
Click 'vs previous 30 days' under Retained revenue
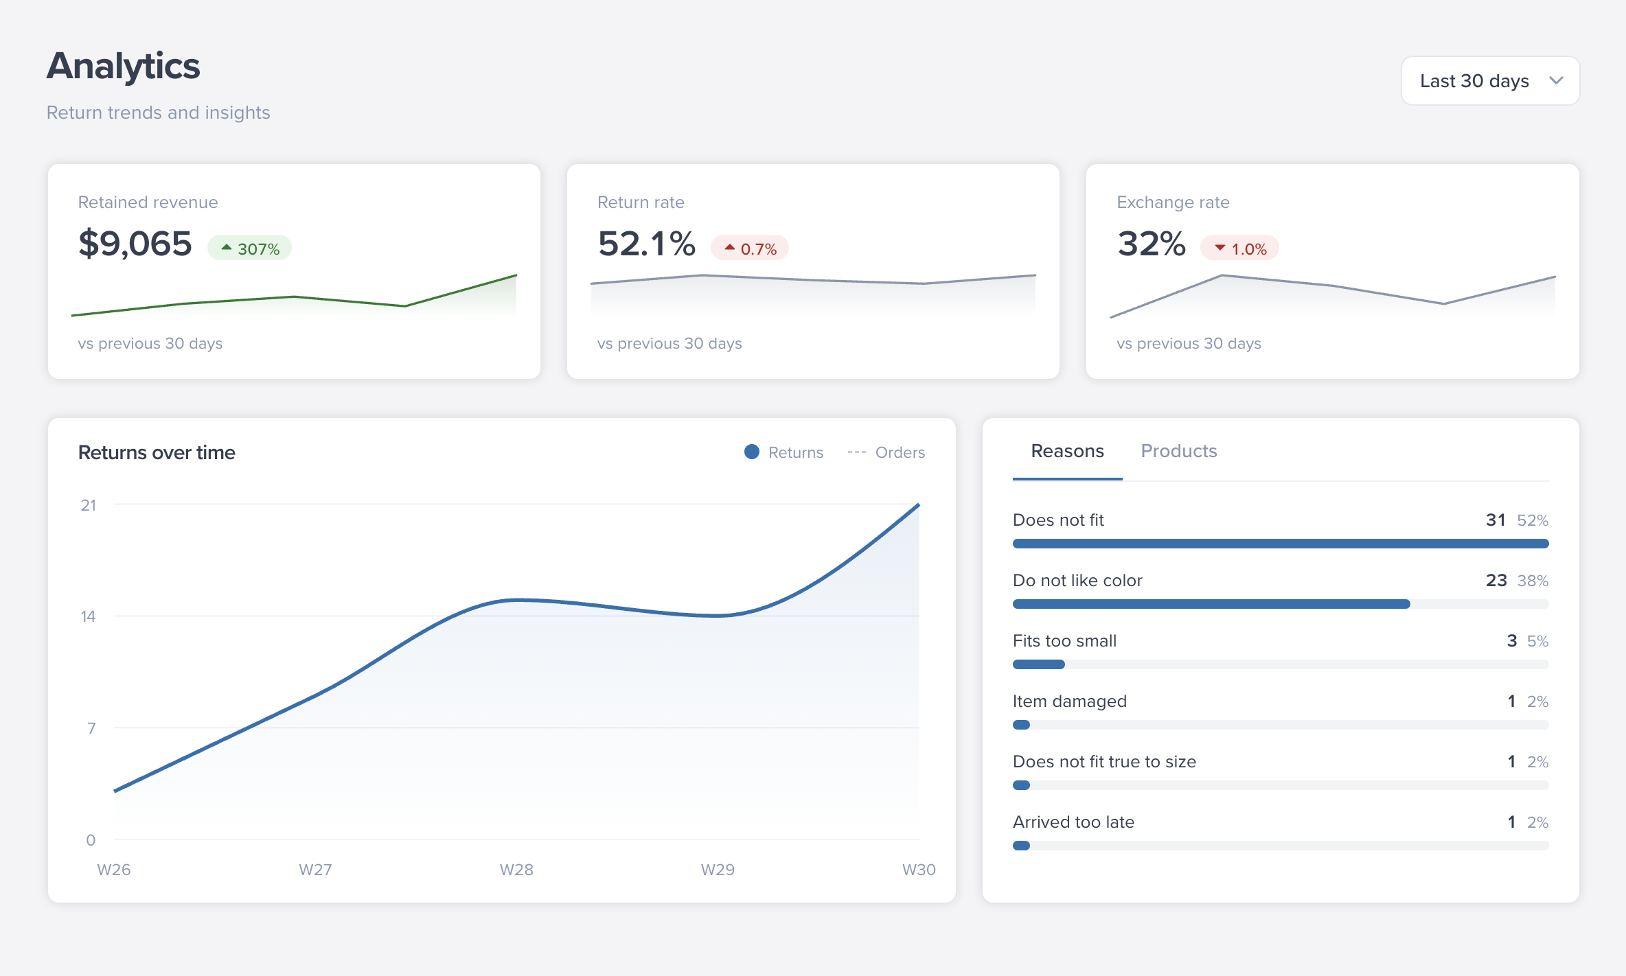[x=150, y=343]
